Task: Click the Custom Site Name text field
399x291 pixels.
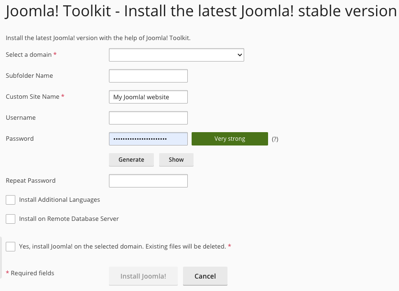Action: click(148, 97)
